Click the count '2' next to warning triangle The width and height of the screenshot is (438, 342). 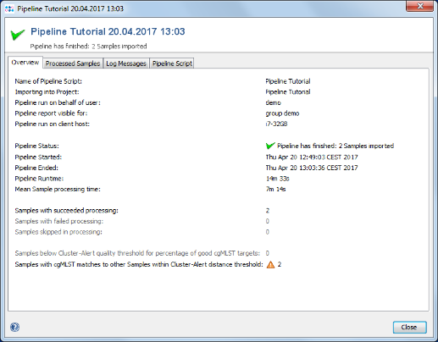[280, 264]
